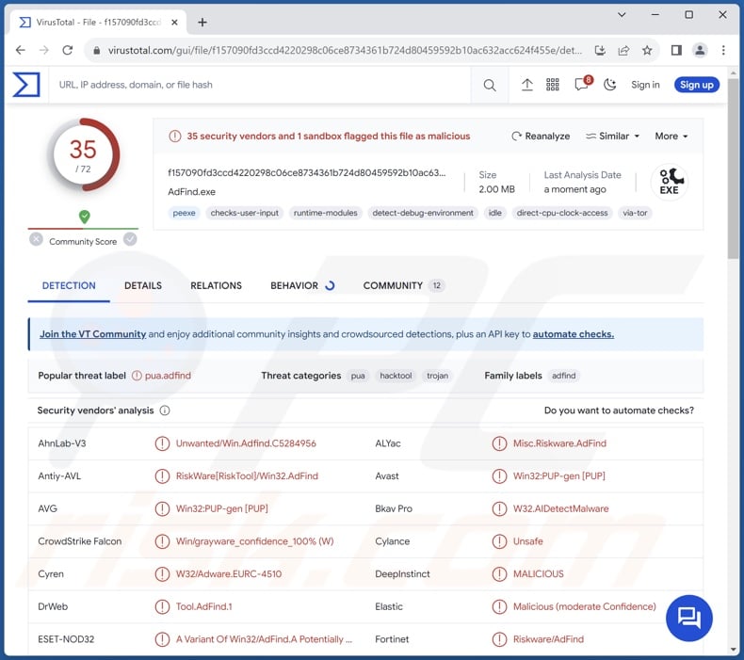
Task: Switch to the DETECTION tab
Action: 69,285
